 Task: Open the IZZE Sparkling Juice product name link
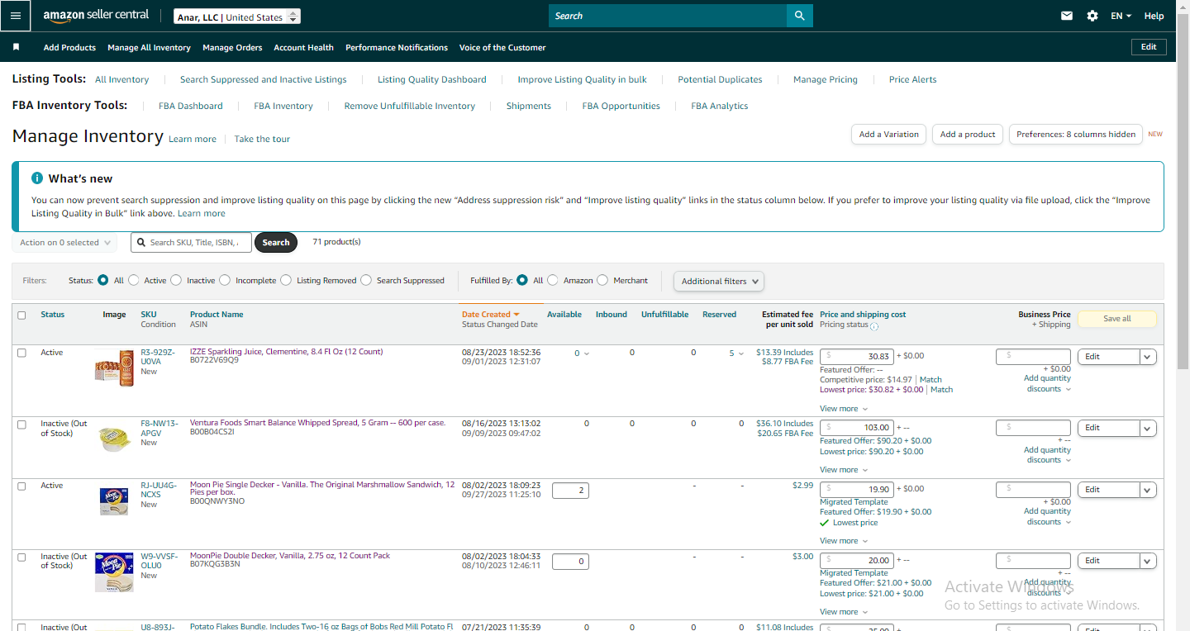[286, 352]
